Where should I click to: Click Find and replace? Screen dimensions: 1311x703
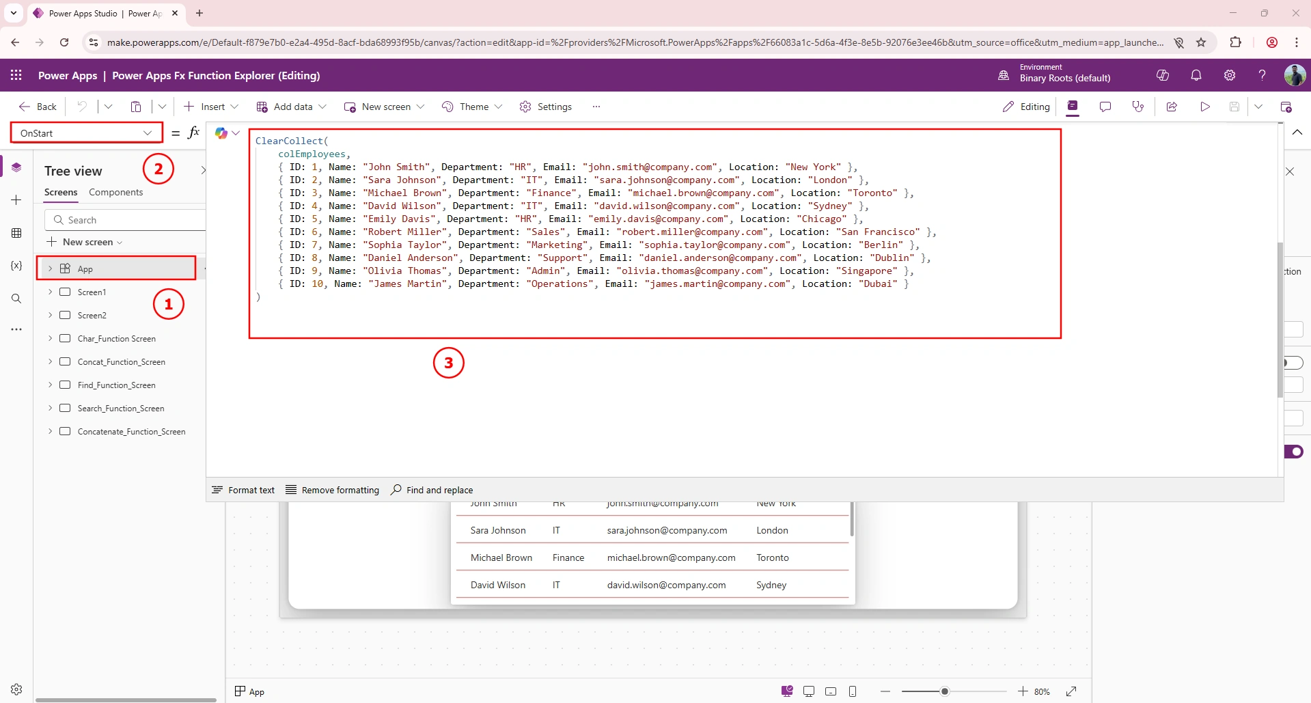(x=432, y=490)
